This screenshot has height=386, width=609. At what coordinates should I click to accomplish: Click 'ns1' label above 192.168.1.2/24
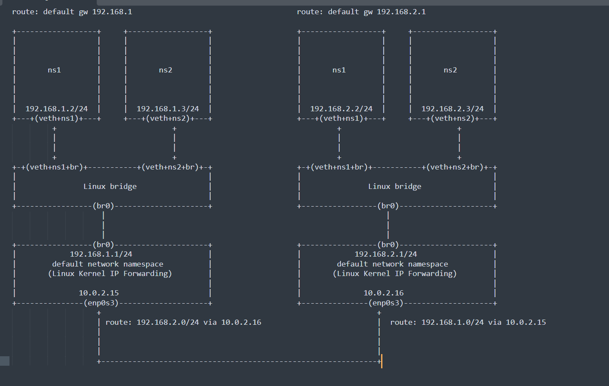[54, 70]
